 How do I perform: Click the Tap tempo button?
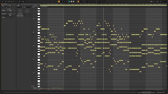[x=6, y=2]
